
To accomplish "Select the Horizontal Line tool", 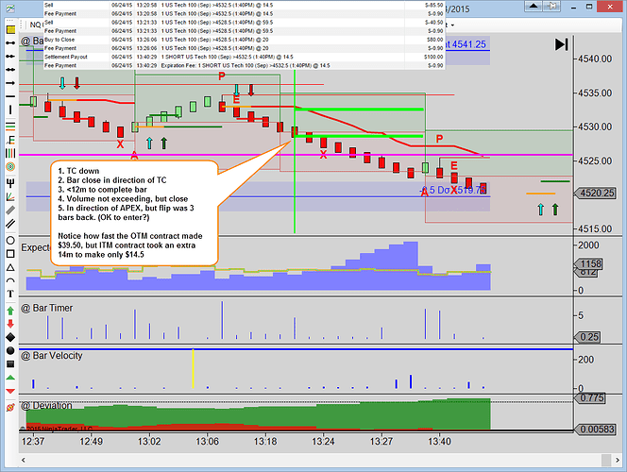I will tap(10, 96).
